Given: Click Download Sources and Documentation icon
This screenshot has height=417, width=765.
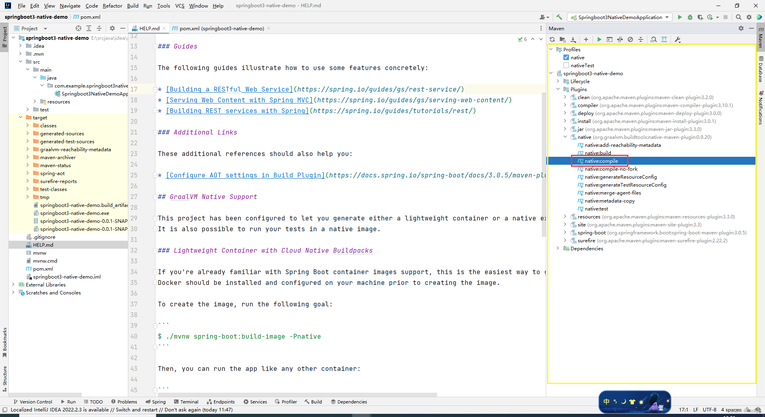Looking at the screenshot, I should 573,39.
